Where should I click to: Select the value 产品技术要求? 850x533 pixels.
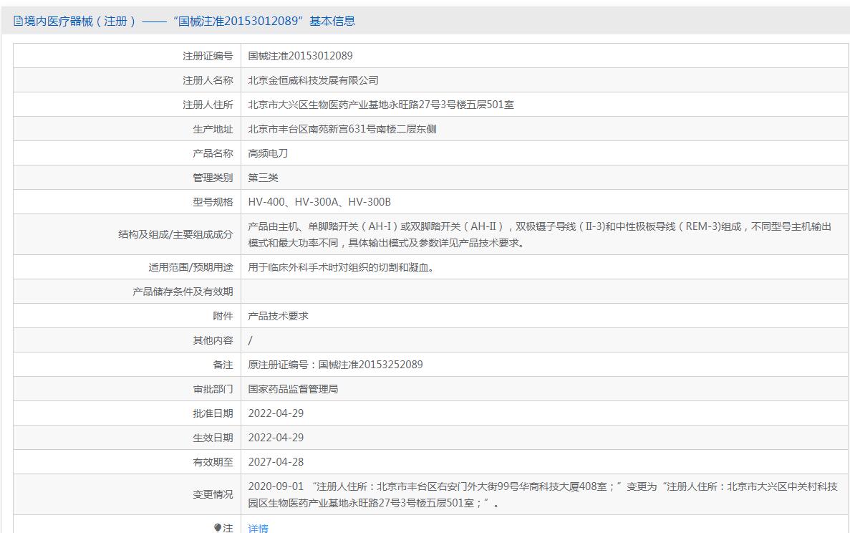pos(278,316)
